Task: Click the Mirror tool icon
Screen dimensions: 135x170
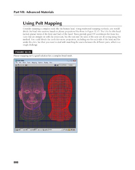Action: [26, 65]
